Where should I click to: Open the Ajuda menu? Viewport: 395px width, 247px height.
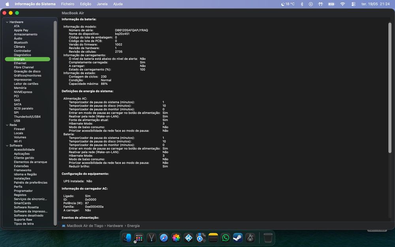118,4
